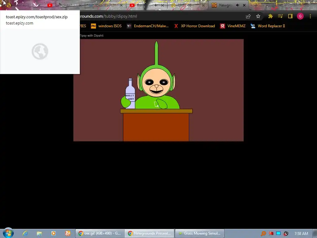Click the magnifier icon in system tray

263,234
